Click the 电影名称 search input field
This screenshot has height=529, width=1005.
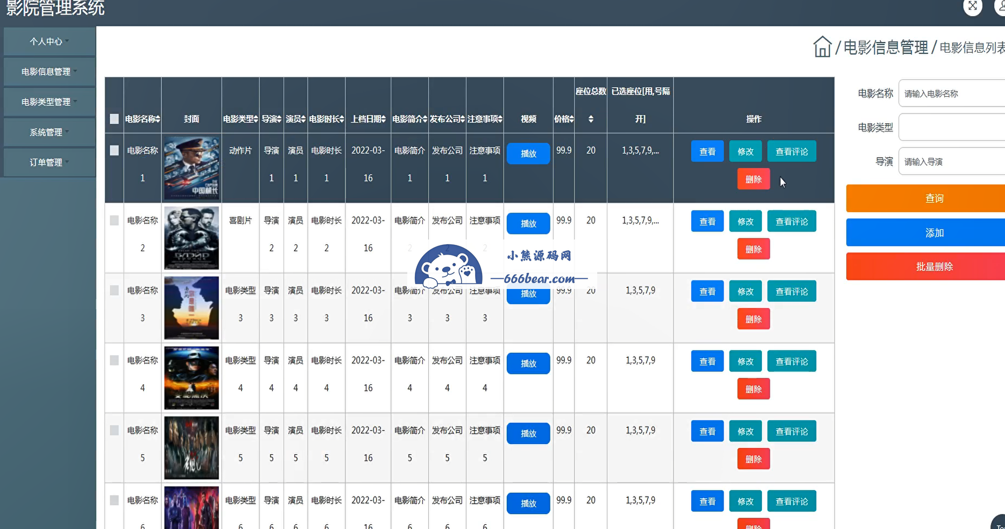tap(951, 94)
